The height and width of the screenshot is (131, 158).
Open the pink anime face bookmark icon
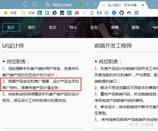coord(77,13)
